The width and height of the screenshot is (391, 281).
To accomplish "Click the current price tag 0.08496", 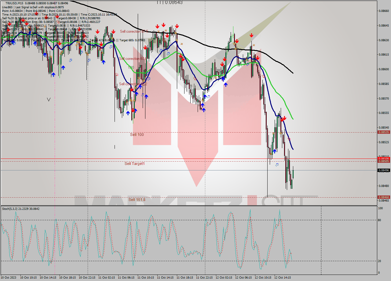I will click(x=384, y=170).
